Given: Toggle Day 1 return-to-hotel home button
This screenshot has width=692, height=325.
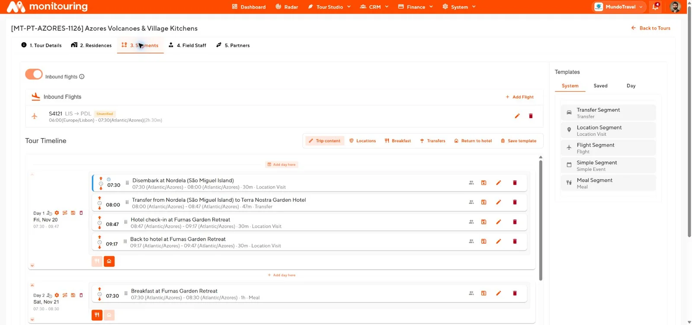Looking at the screenshot, I should [109, 261].
